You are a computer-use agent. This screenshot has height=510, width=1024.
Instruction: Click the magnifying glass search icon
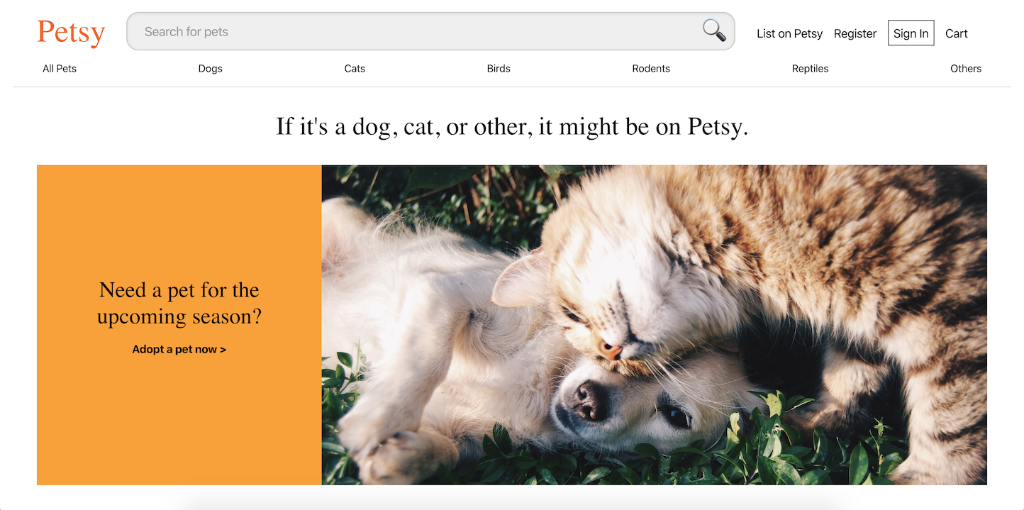pyautogui.click(x=714, y=31)
